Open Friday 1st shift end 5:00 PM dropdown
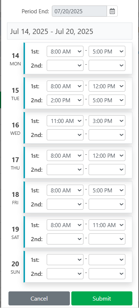Image resolution: width=139 pixels, height=308 pixels. pos(107,190)
